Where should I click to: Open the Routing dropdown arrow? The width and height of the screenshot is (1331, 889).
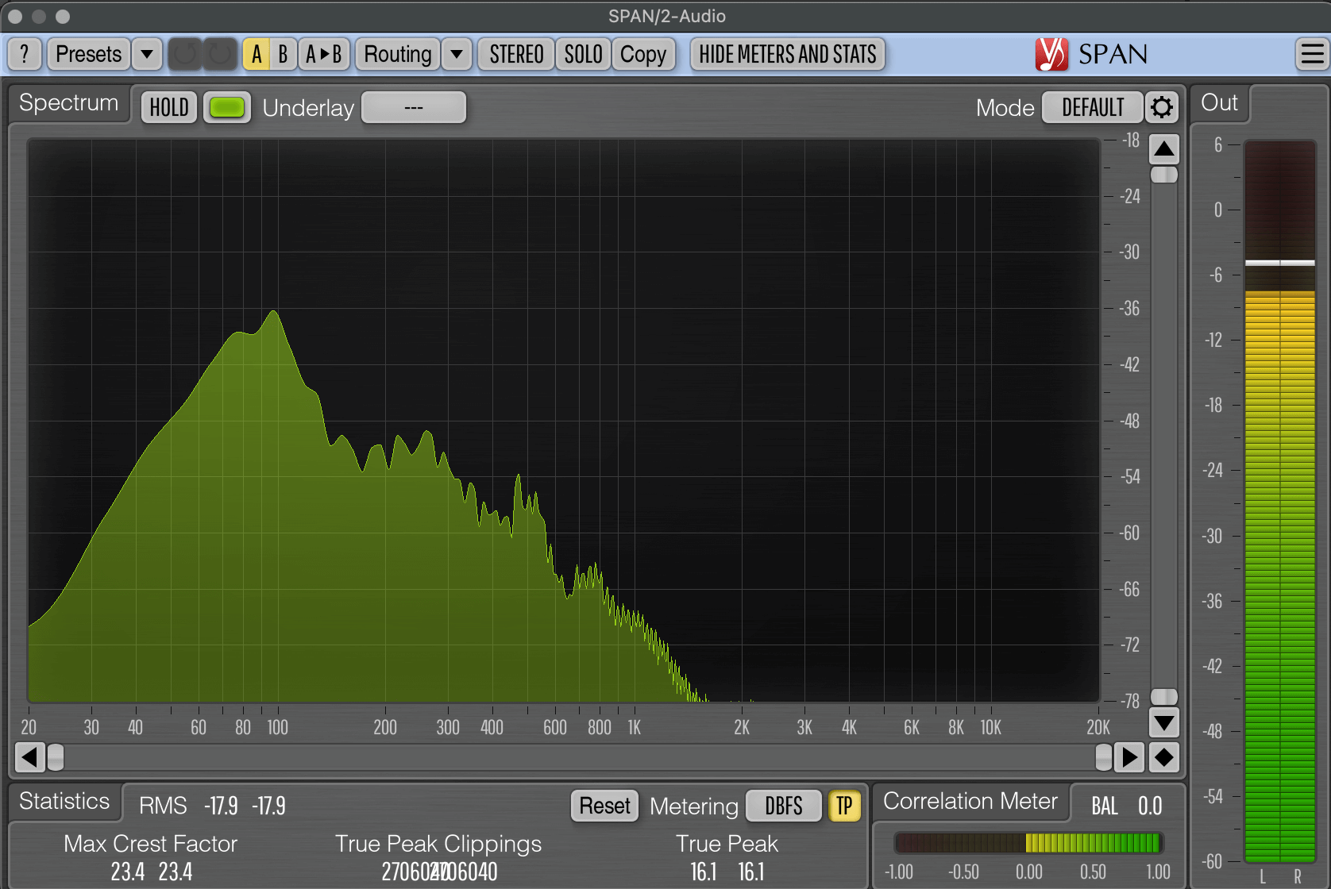[457, 54]
